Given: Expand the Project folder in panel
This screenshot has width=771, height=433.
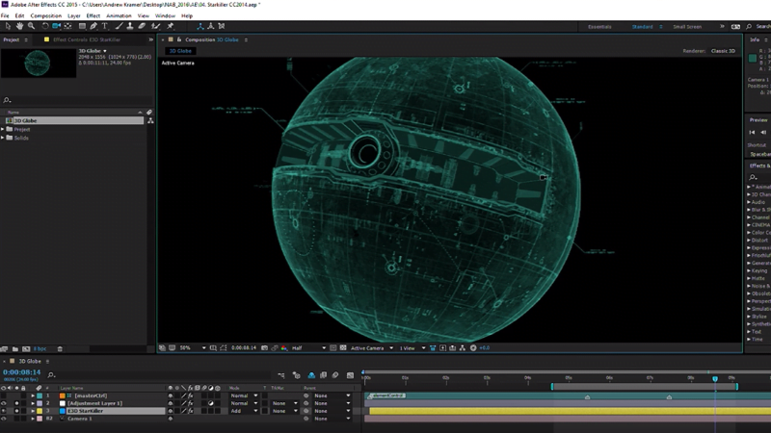Looking at the screenshot, I should coord(4,129).
